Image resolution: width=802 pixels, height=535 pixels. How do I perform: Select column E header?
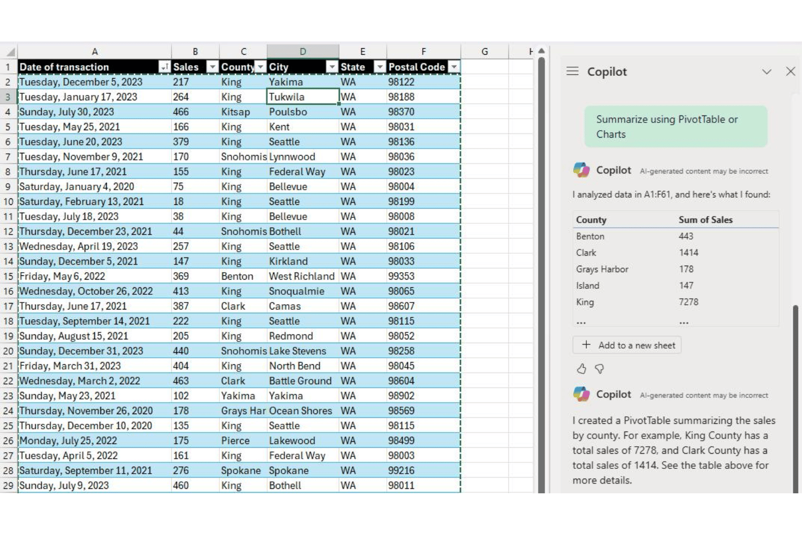(363, 51)
